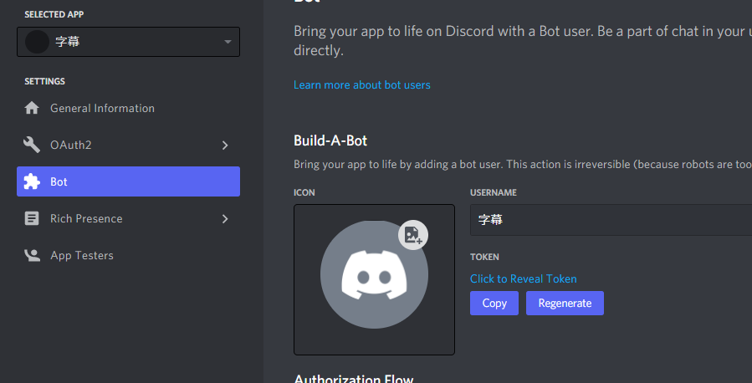
Task: Click the wrench icon beside OAuth2
Action: pos(32,145)
